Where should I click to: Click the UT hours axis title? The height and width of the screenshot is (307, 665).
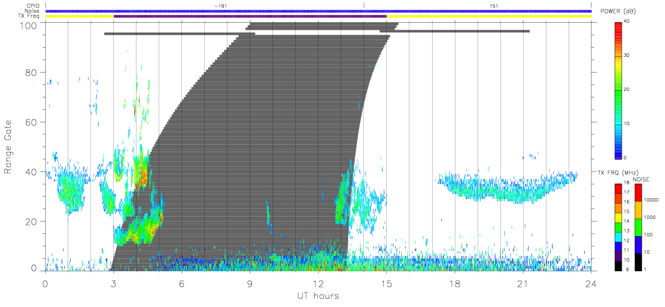318,296
